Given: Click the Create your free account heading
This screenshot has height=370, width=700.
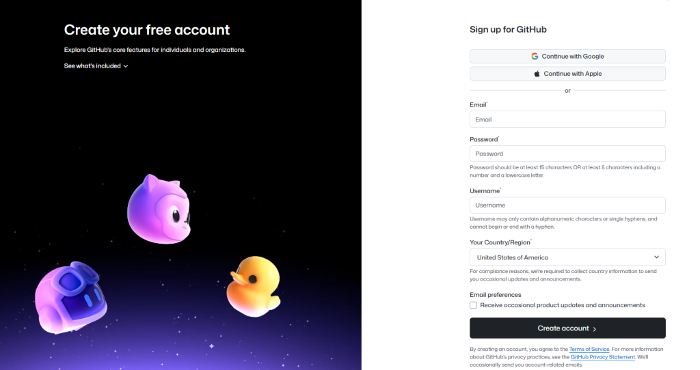Looking at the screenshot, I should pyautogui.click(x=147, y=30).
